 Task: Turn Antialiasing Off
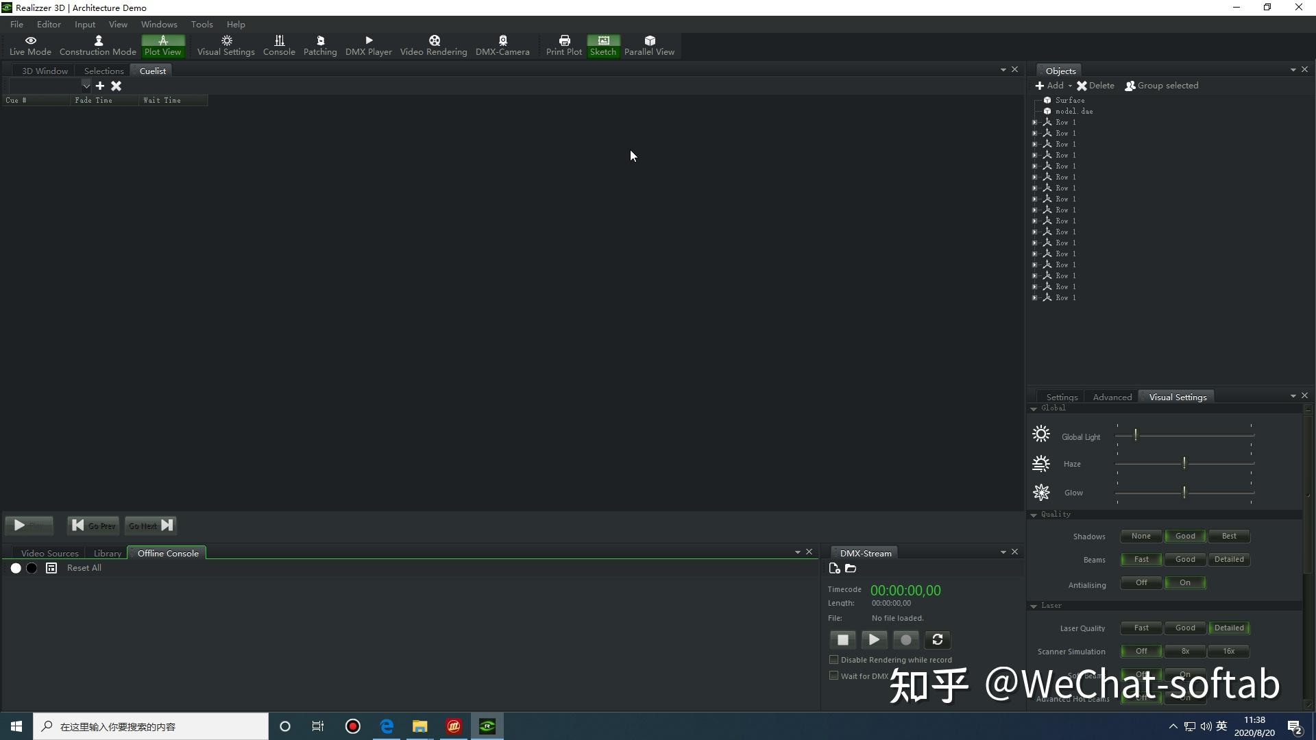[x=1141, y=582]
